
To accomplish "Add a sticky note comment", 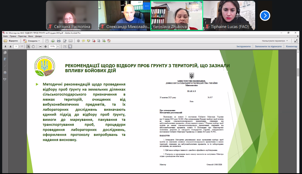I will point(83,41).
